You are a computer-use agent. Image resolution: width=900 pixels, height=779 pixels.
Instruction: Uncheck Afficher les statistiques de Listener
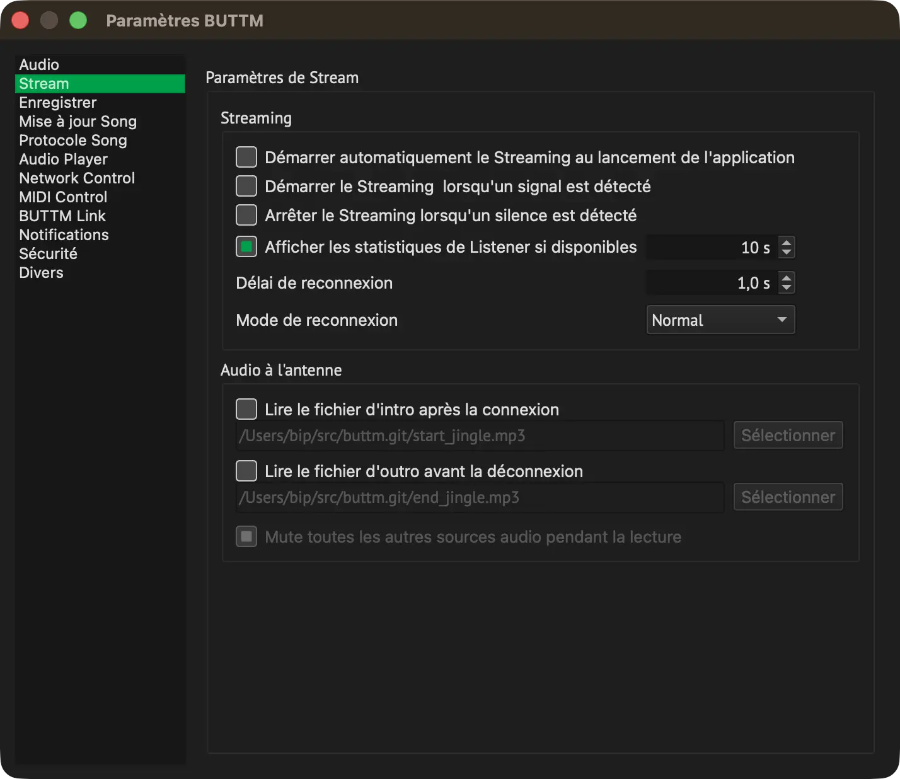246,246
